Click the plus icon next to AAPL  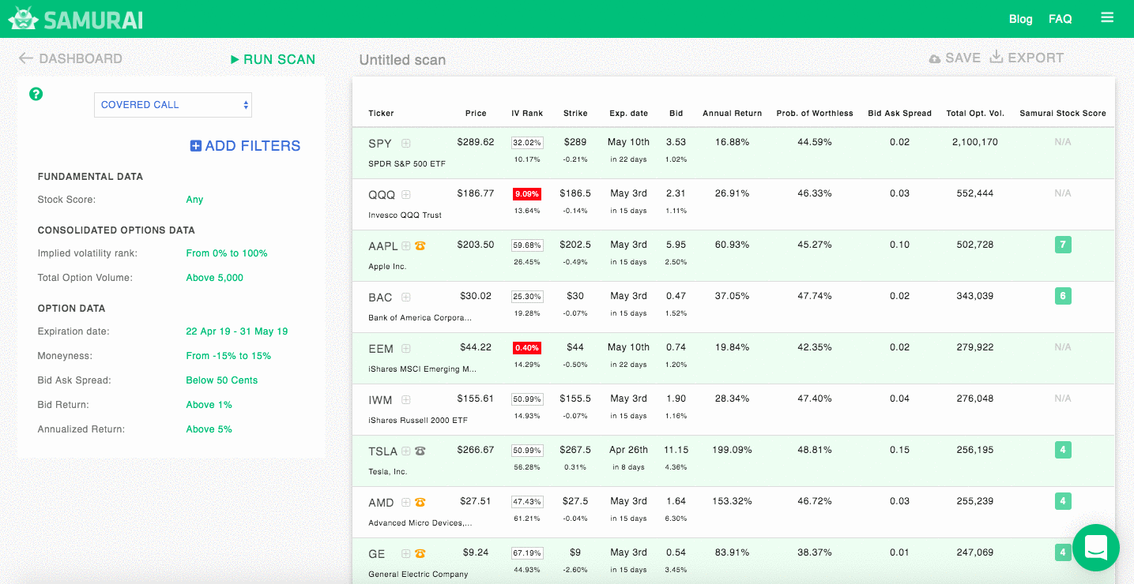coord(406,246)
